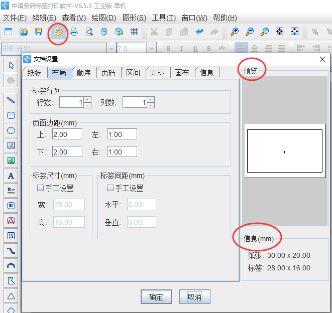The width and height of the screenshot is (332, 313).
Task: Increase the row count with up arrow
Action: (x=87, y=99)
